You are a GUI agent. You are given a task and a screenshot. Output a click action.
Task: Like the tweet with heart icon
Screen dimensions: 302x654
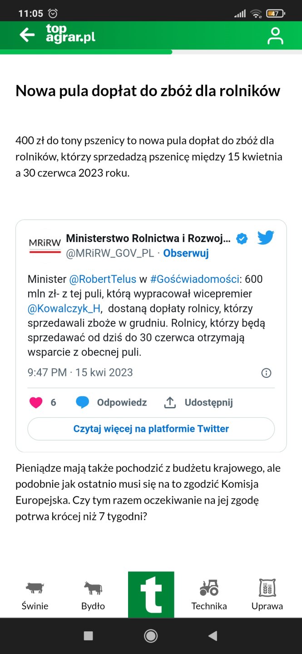click(x=36, y=402)
